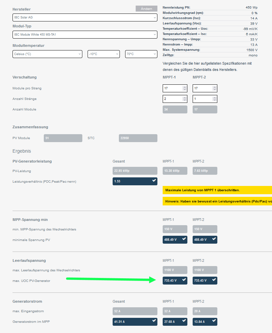Click the checkmark on MPPT-2 488.49 V
Screen dimensions: 272x333
click(x=214, y=239)
